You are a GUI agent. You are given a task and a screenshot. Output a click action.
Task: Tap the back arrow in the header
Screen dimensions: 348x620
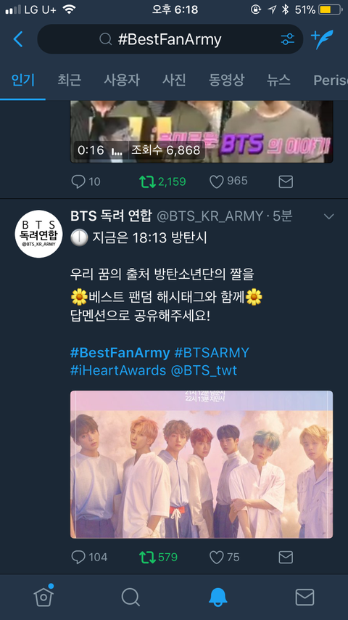18,39
